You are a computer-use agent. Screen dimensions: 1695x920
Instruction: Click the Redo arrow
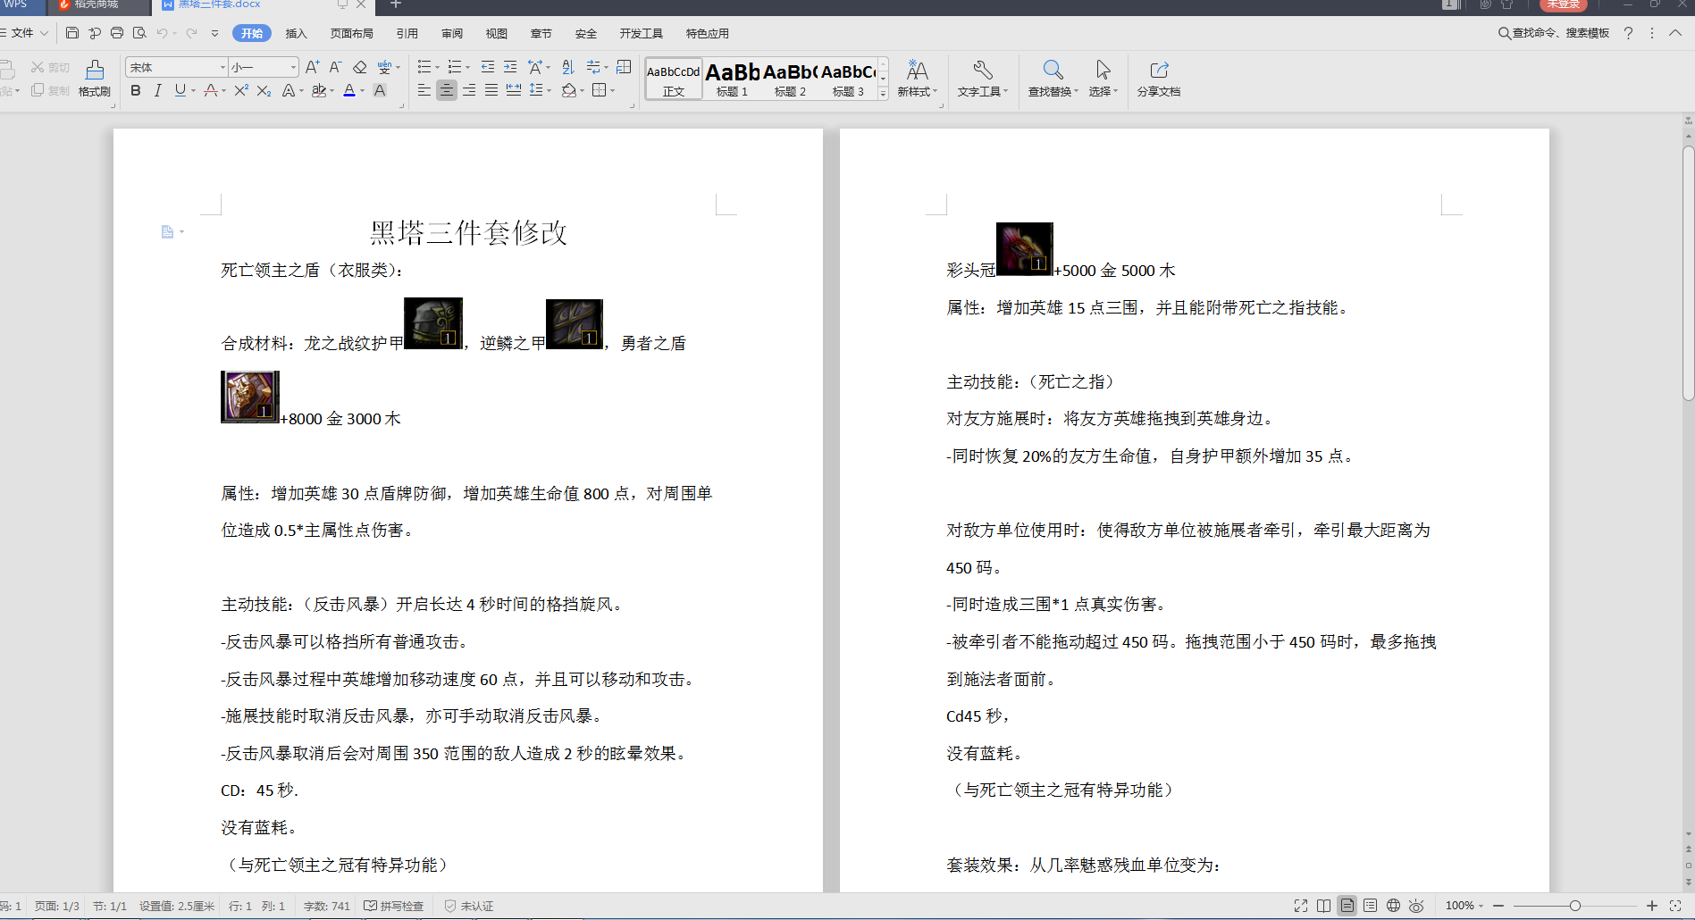pos(191,33)
